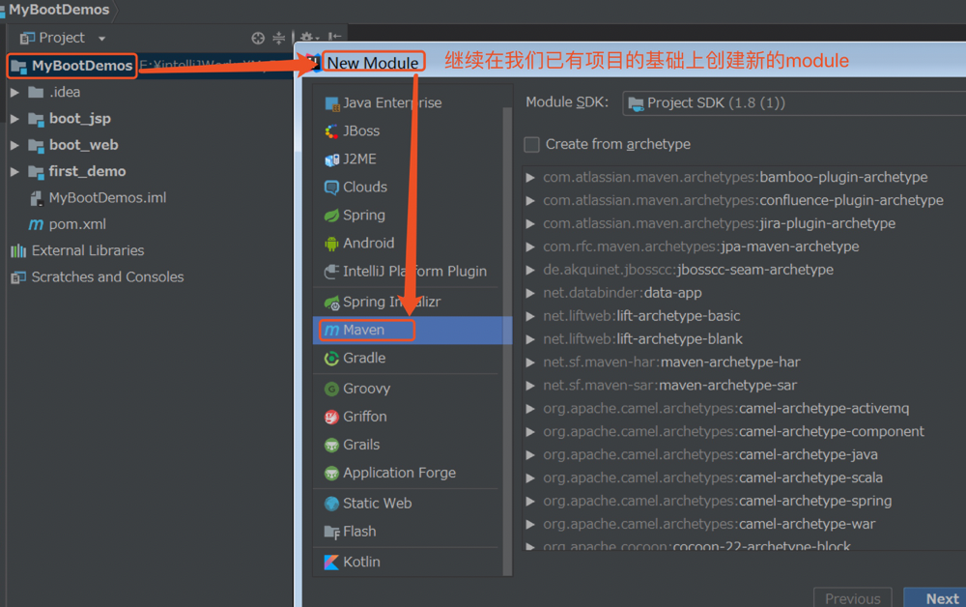This screenshot has height=607, width=966.
Task: Click the hide Project panel icon
Action: (x=334, y=39)
